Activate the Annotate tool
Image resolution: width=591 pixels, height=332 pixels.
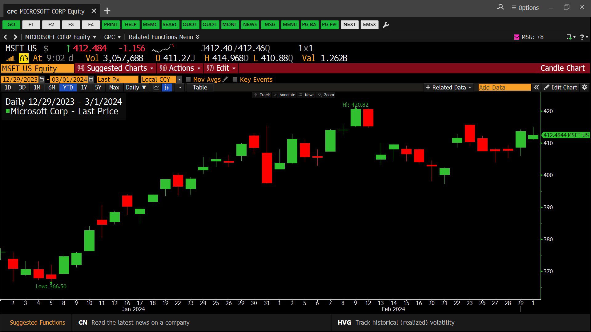point(284,95)
